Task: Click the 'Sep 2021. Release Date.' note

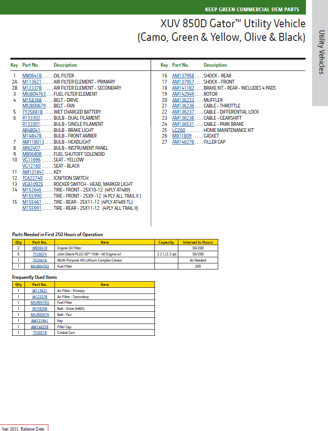Action: pyautogui.click(x=23, y=429)
